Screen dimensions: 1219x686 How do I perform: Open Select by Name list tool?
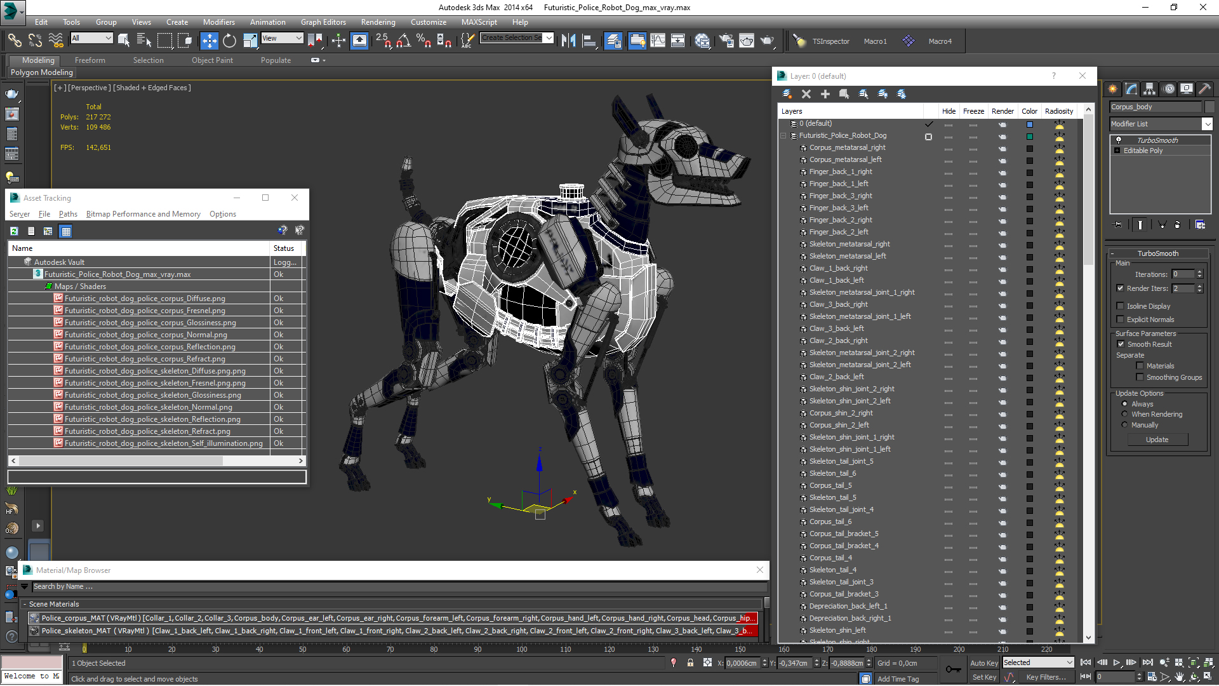tap(144, 41)
